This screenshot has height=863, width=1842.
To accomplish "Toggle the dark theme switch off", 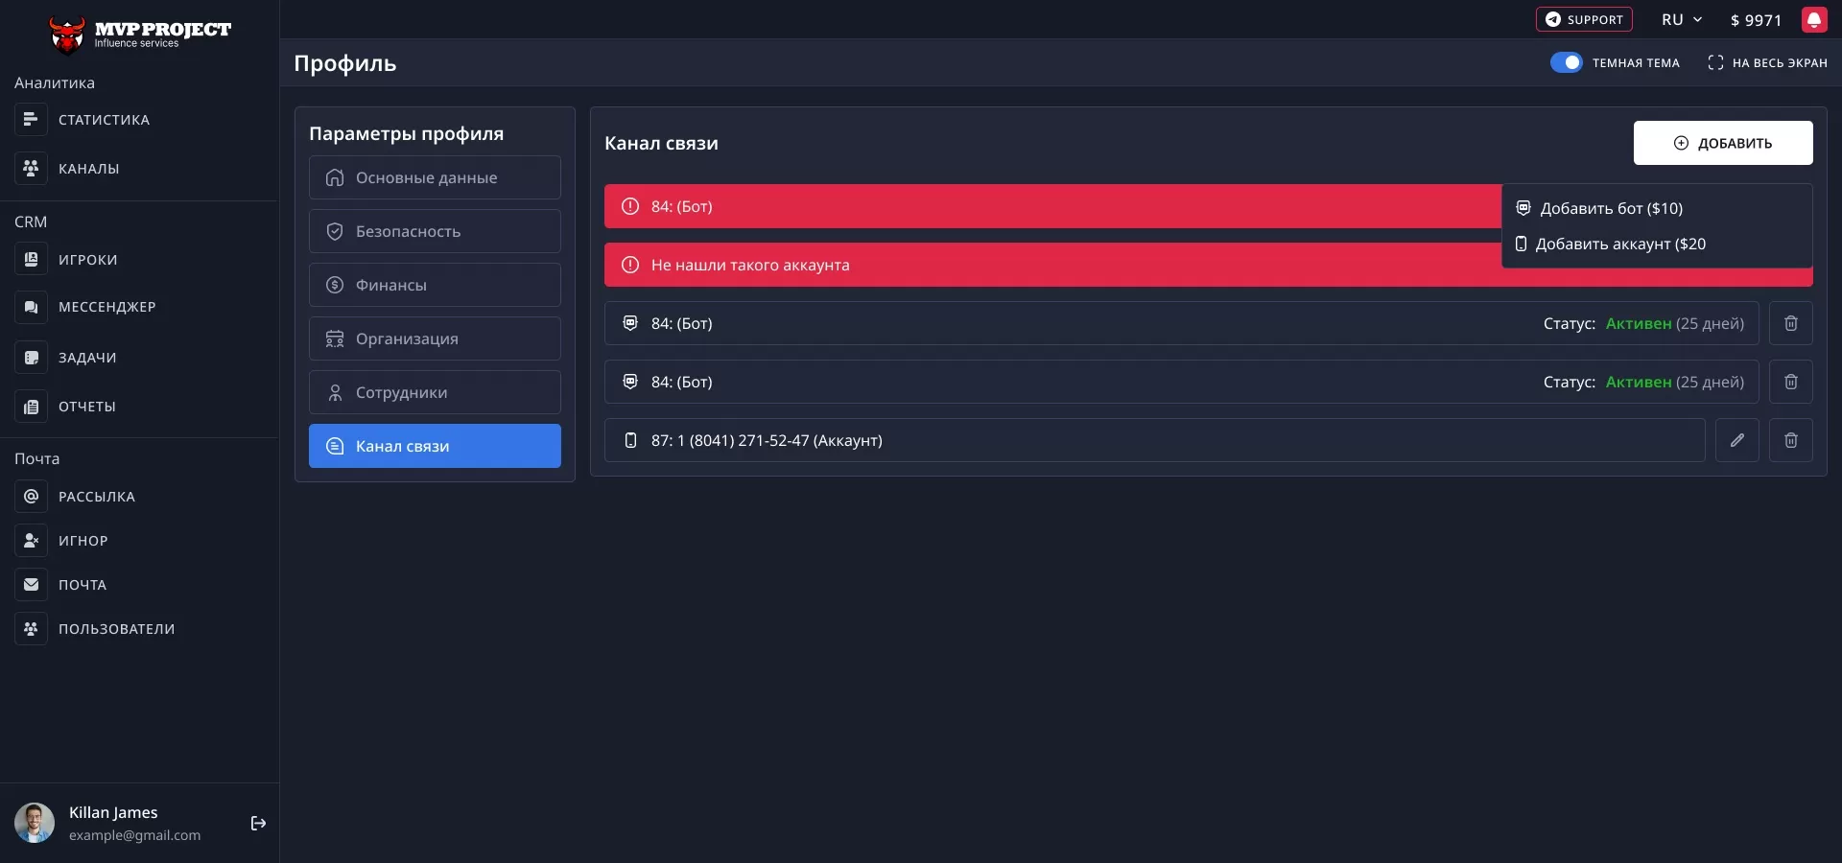I will point(1566,62).
